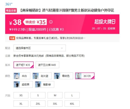
Task: Click the 礼金 gift coupon badge
Action: [x=12, y=38]
